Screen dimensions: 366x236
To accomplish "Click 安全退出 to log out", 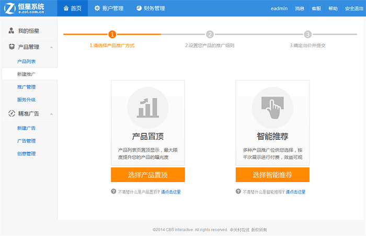I will click(x=353, y=9).
